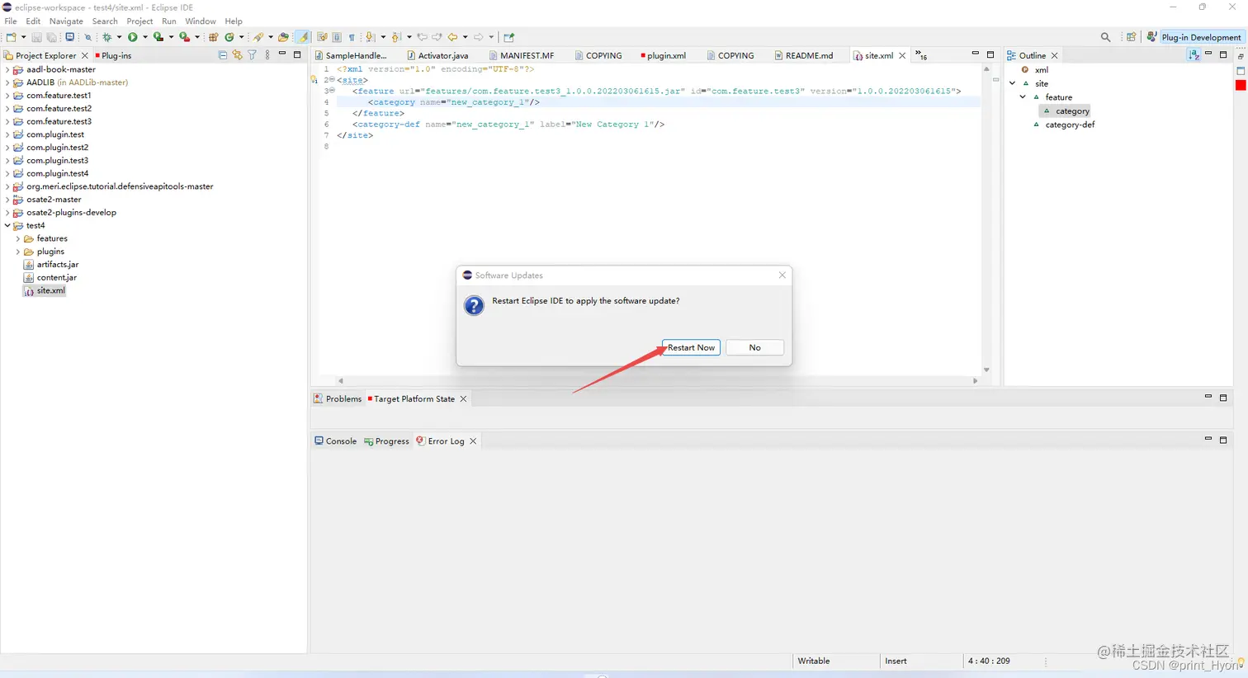
Task: Collapse the feature node in Outline
Action: point(1023,97)
